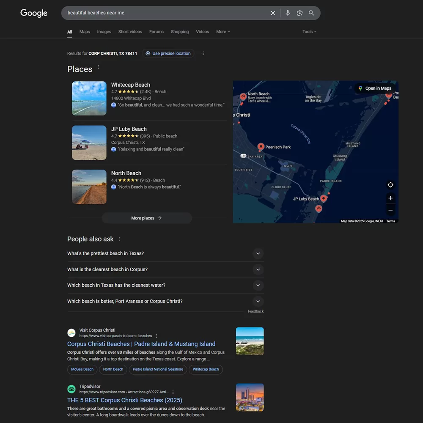This screenshot has width=423, height=423.
Task: Click the 14802 Whitecap Blvd address
Action: [x=131, y=98]
